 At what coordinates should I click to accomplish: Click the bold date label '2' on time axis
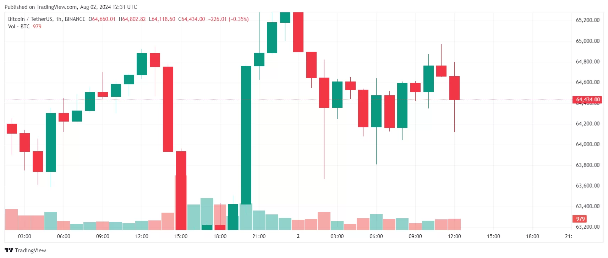pos(298,236)
